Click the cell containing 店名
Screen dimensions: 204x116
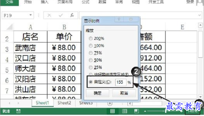tap(31, 37)
